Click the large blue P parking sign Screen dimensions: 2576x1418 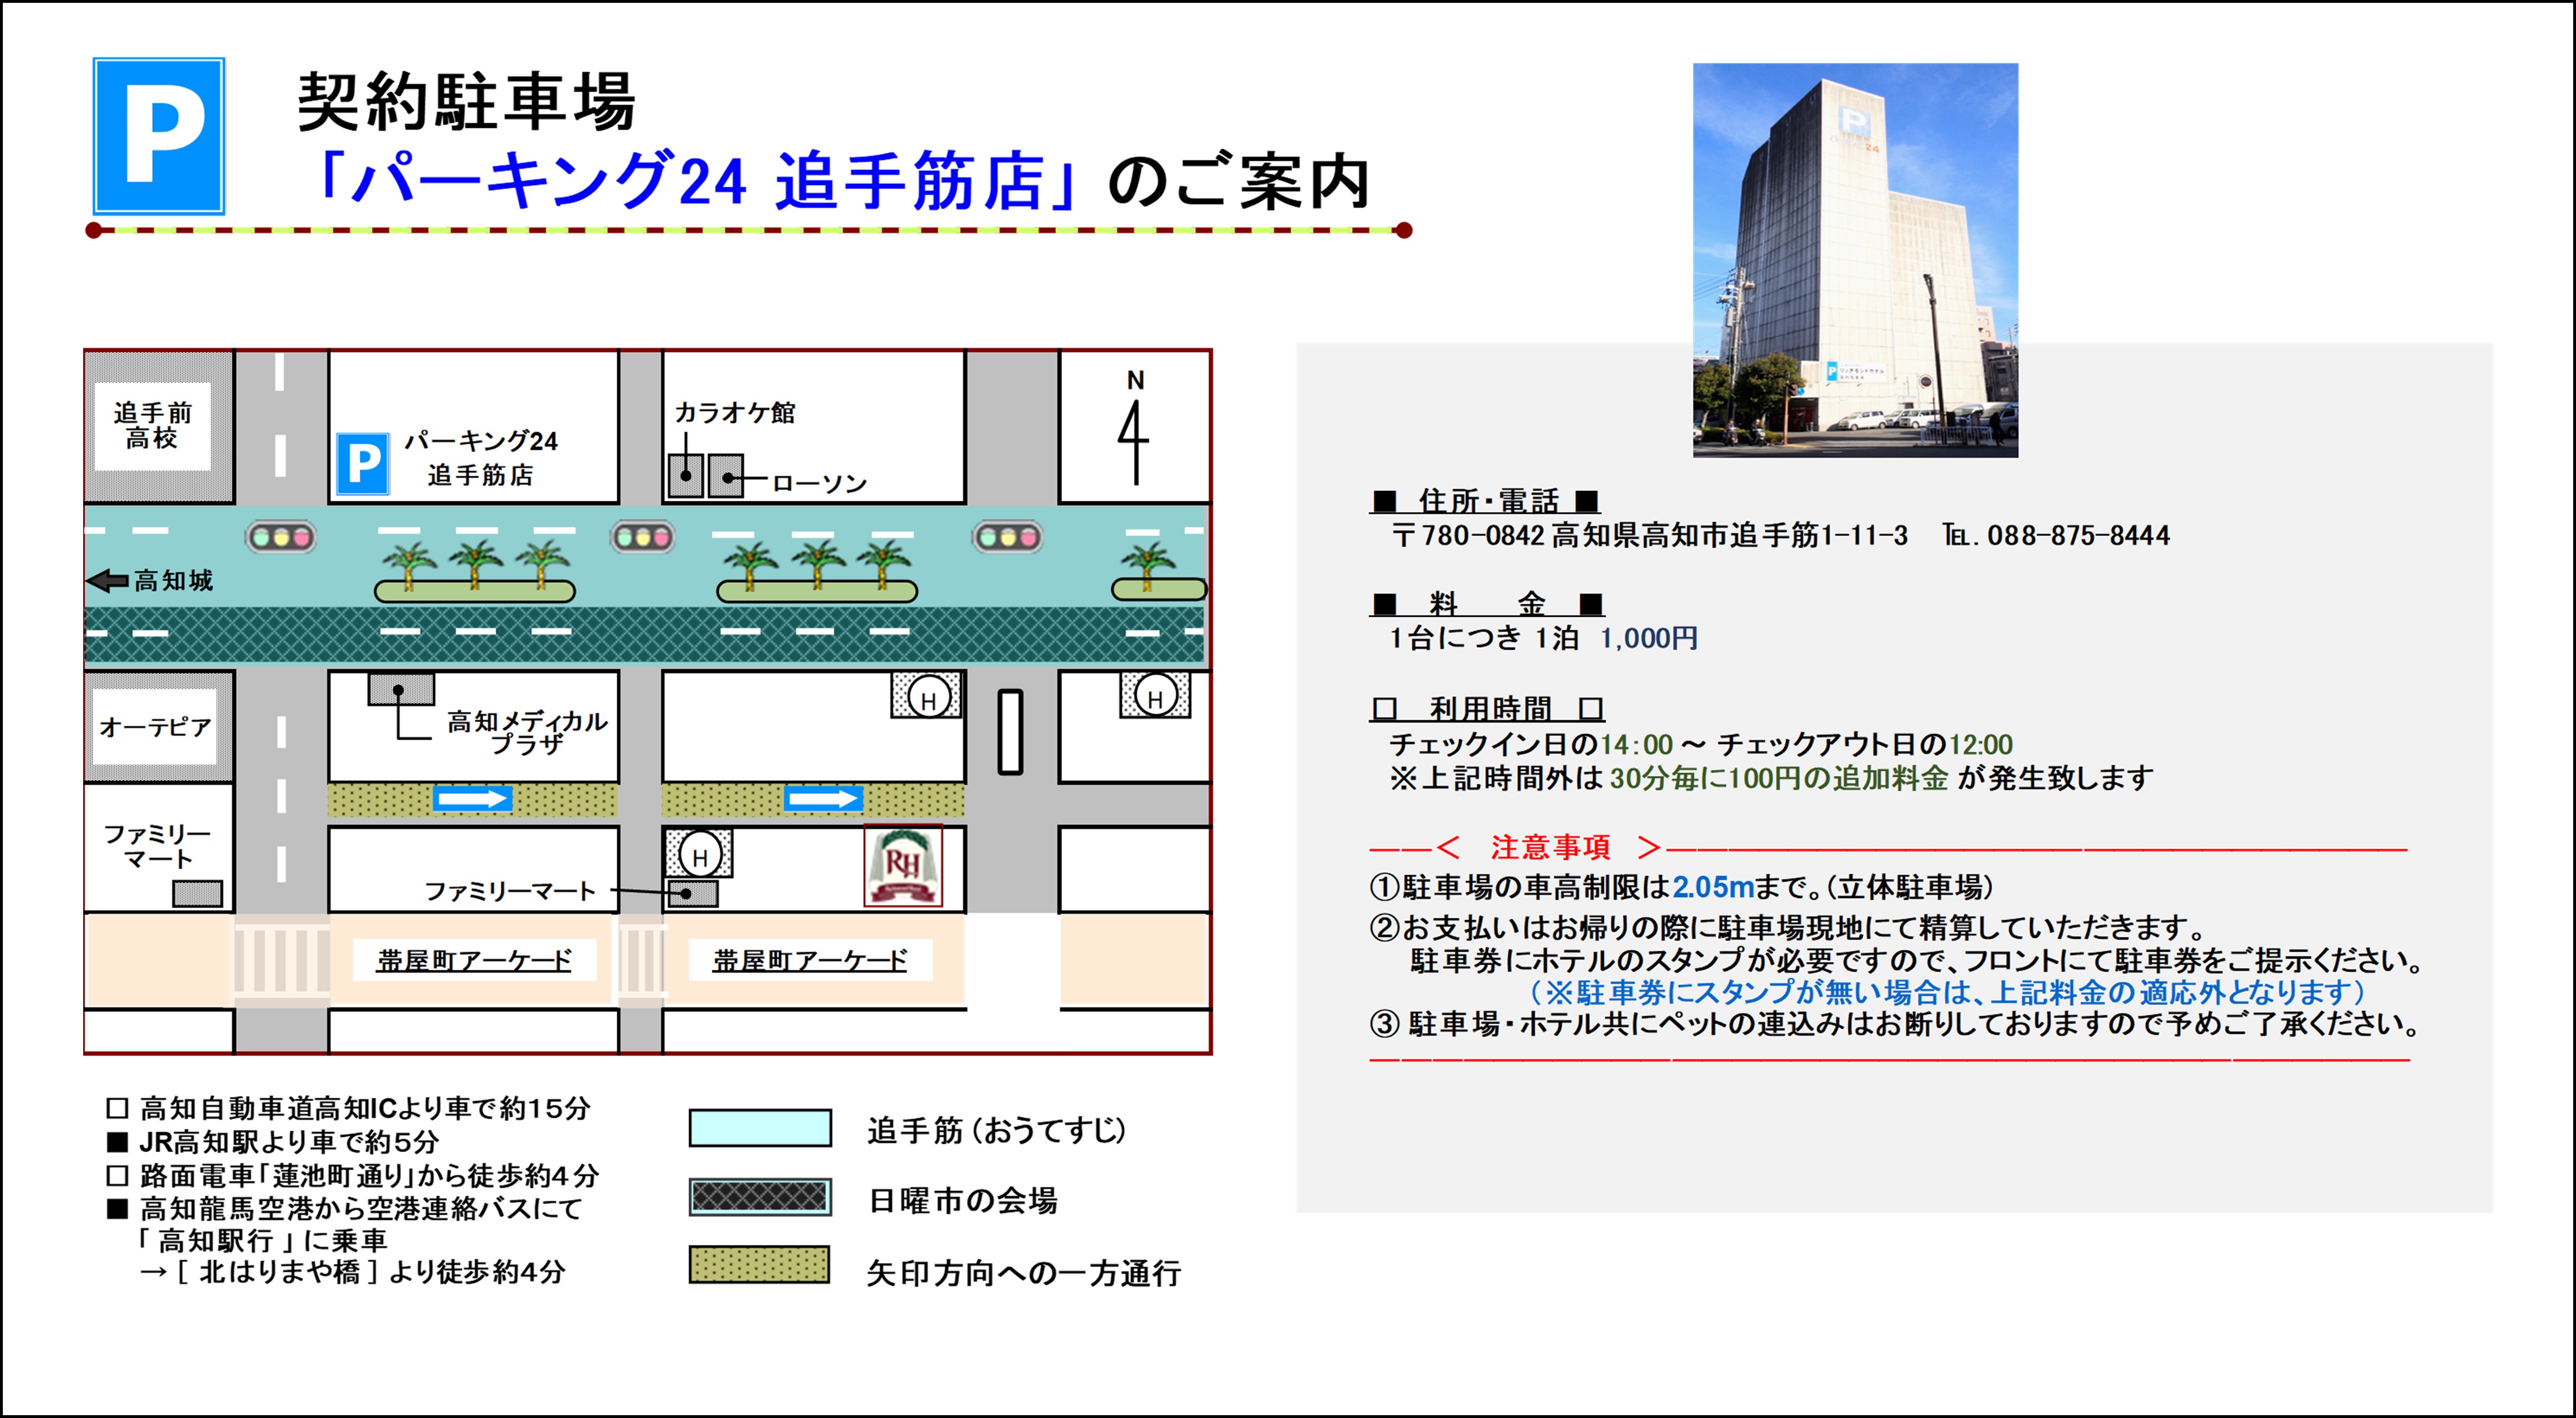[x=159, y=136]
